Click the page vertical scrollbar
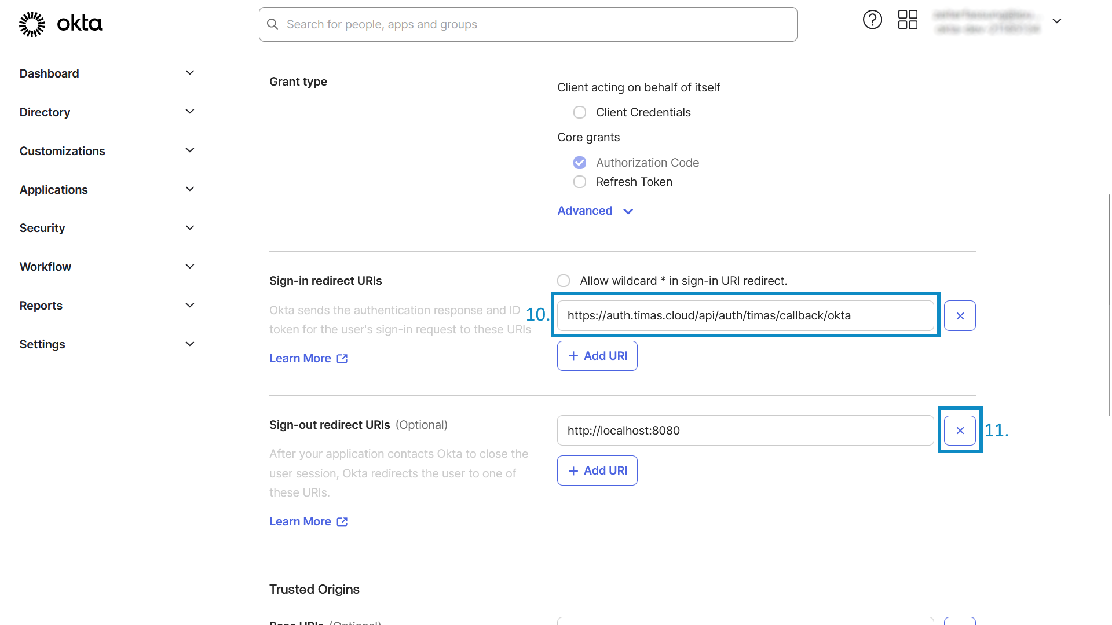 (1110, 305)
